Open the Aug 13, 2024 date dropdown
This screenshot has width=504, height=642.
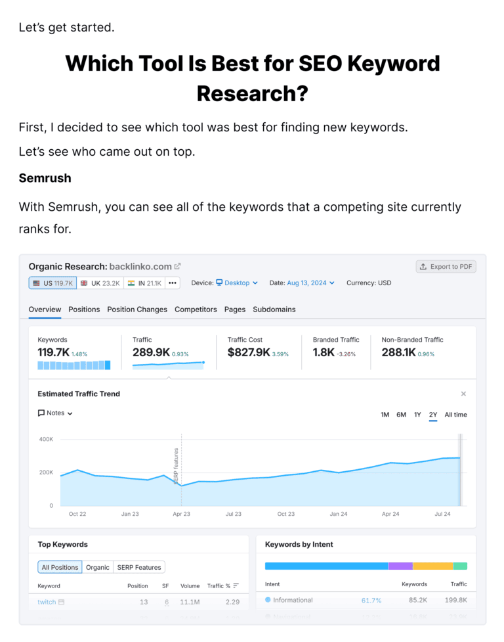coord(310,283)
